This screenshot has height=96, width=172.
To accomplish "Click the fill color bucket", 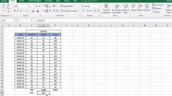I will coord(33,11).
